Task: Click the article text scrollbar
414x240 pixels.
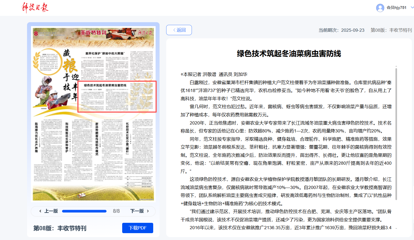Action: (x=396, y=132)
